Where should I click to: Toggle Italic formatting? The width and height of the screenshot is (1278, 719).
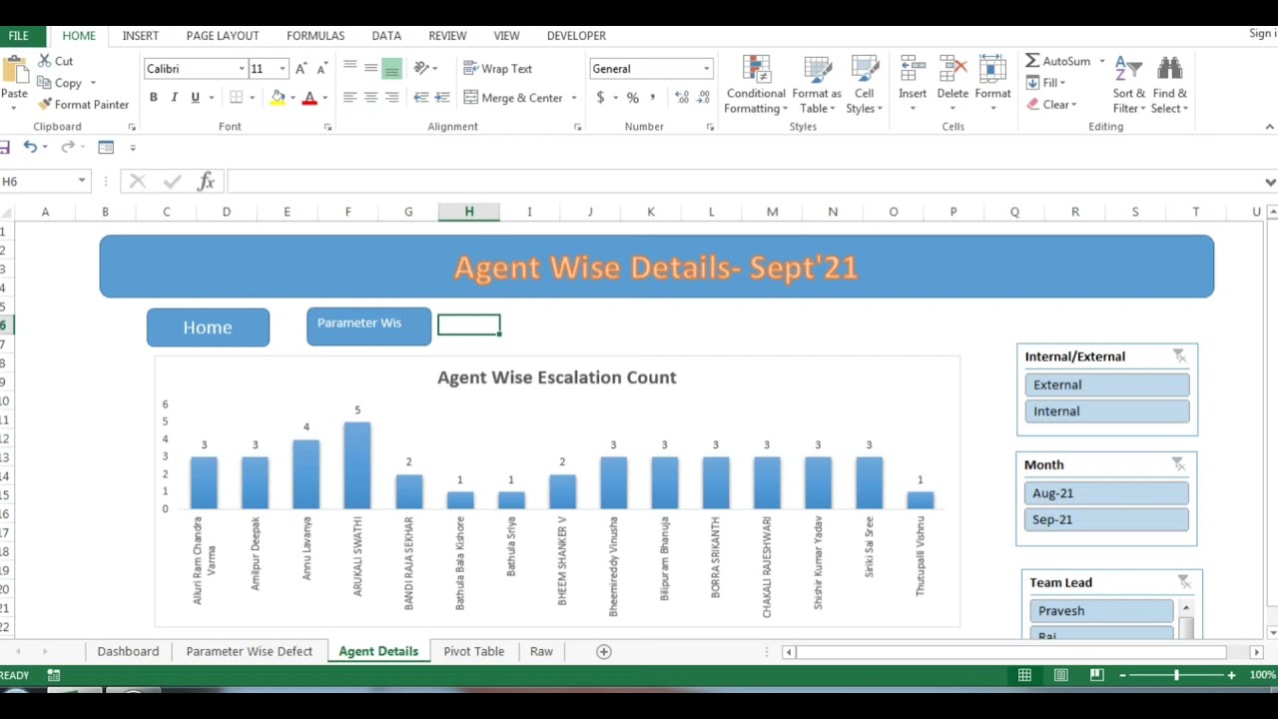(x=174, y=97)
